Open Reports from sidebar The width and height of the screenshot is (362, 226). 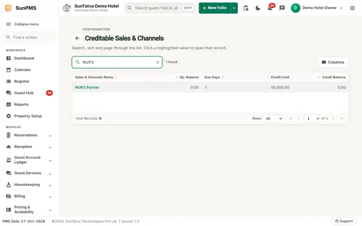(x=21, y=104)
